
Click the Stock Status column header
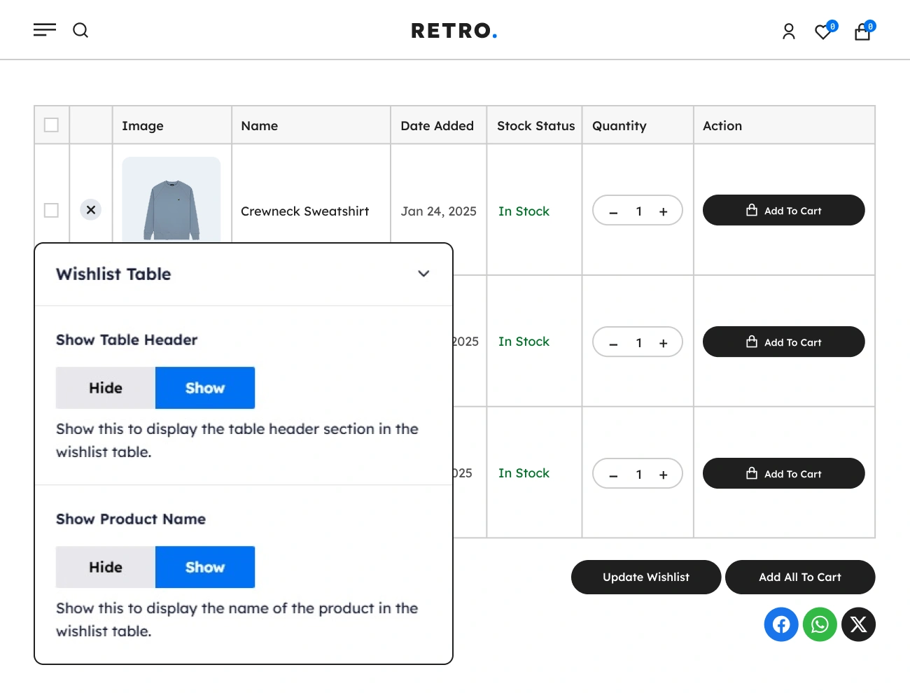point(536,126)
